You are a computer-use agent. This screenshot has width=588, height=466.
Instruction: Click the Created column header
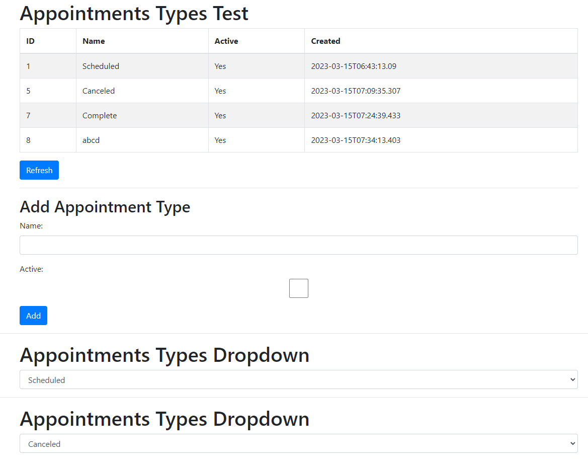[x=325, y=41]
